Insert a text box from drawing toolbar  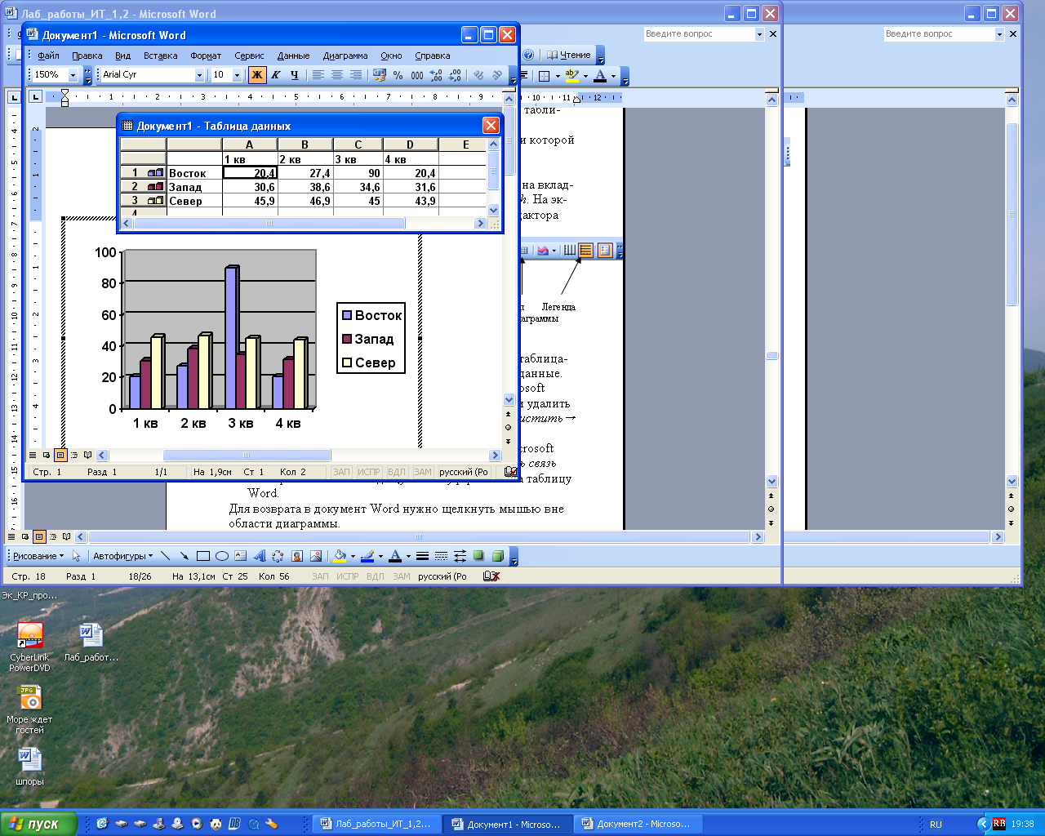(x=240, y=556)
